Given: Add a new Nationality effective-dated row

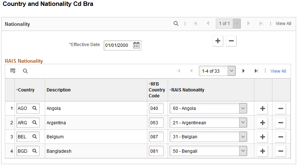Looking at the screenshot, I should [218, 41].
